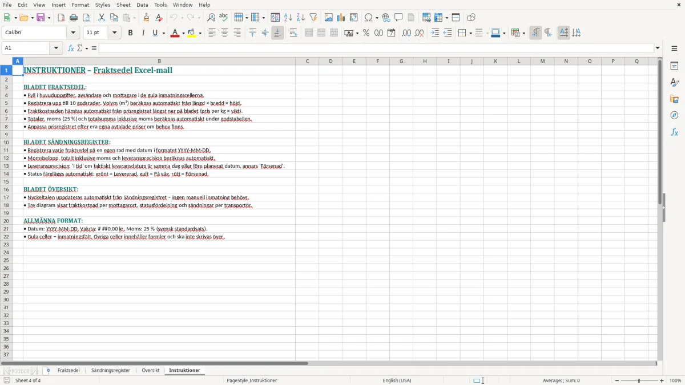Open conditional formatting dropdown arrow

tap(523, 33)
